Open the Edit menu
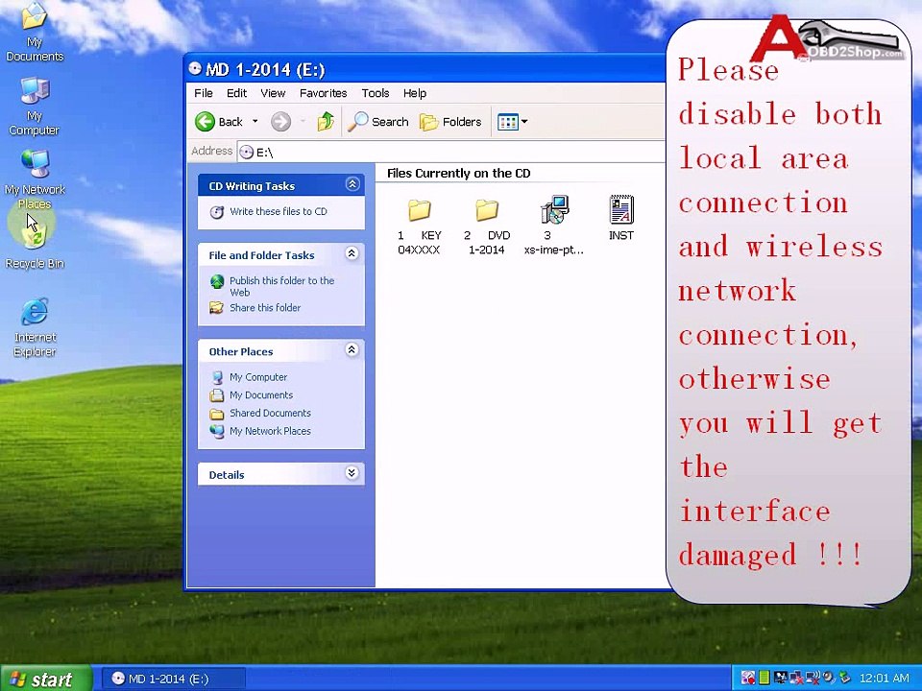Screen dimensions: 922x691 (x=237, y=93)
